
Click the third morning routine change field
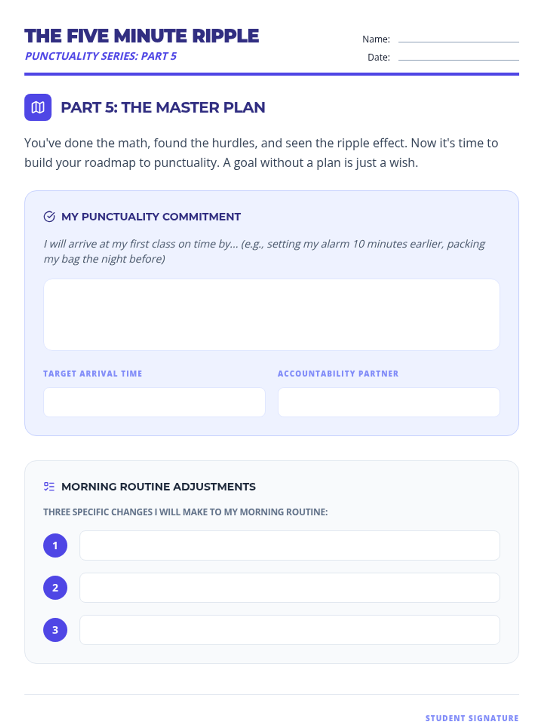click(290, 629)
